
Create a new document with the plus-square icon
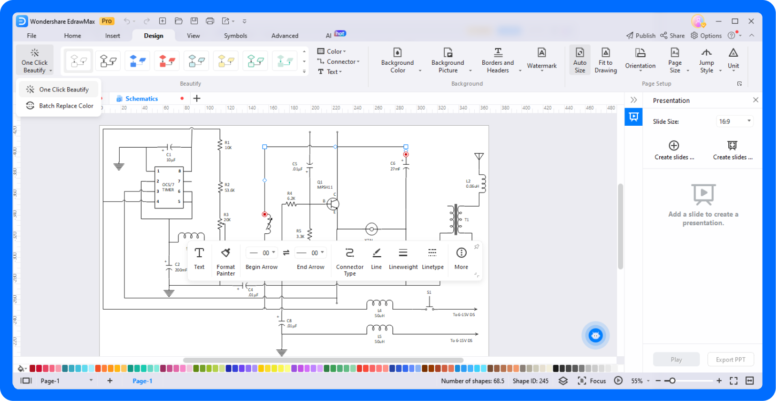coord(163,21)
